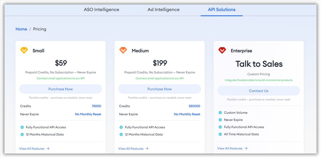This screenshot has width=321, height=158.
Task: Click Small plan Fully Functional API Access text
Action: (x=46, y=127)
